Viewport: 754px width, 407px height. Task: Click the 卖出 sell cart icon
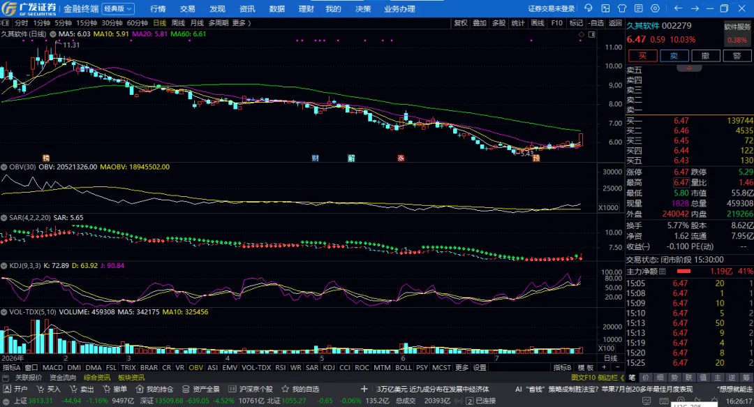(73, 389)
